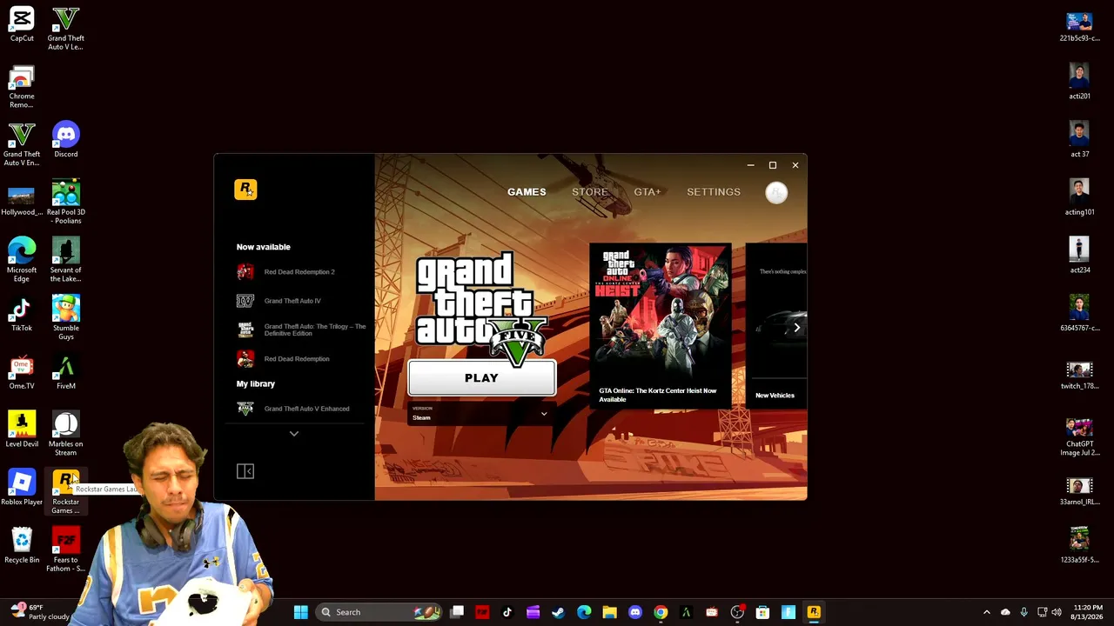Open Hollywood desktop shortcut
The width and height of the screenshot is (1114, 626).
tap(22, 201)
